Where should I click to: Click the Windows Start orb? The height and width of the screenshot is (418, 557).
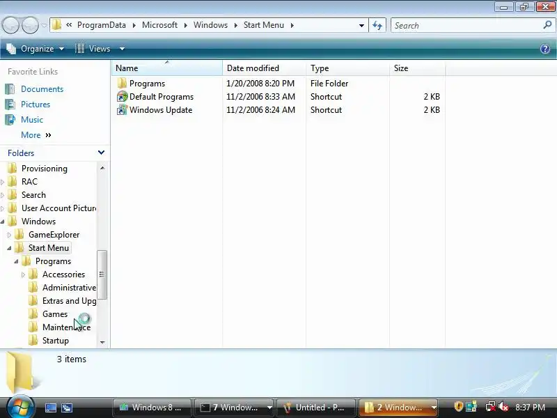point(21,407)
